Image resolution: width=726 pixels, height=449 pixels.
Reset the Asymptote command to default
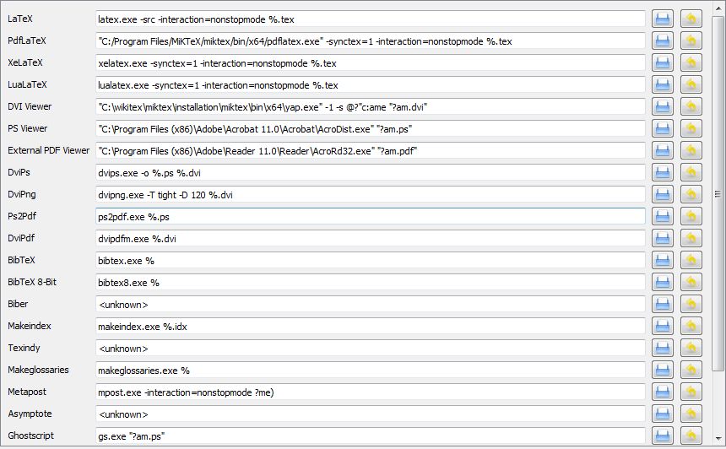691,414
